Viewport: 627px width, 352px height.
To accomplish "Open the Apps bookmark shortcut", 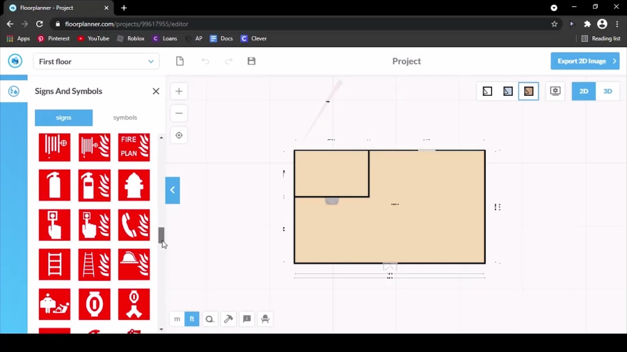I will (x=18, y=39).
